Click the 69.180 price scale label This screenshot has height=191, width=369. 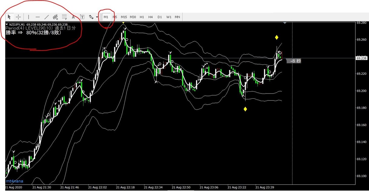[362, 108]
